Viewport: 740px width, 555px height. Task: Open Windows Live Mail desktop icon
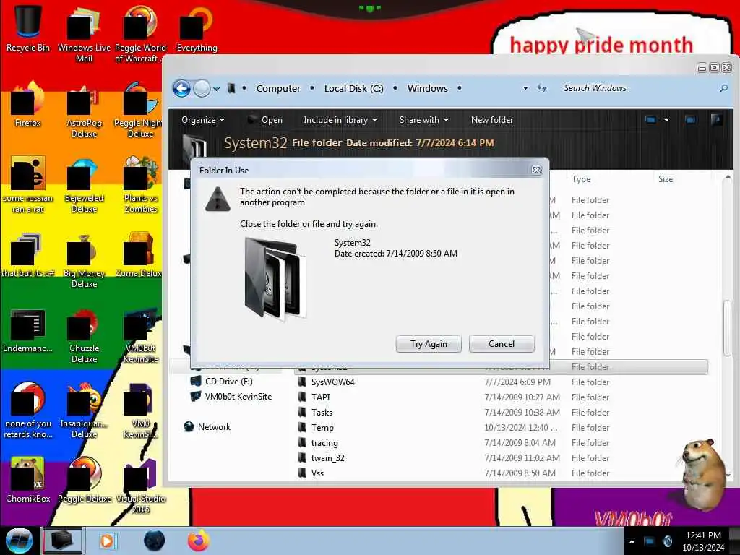[84, 34]
